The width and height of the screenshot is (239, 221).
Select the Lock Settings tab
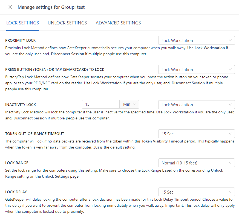(x=22, y=23)
